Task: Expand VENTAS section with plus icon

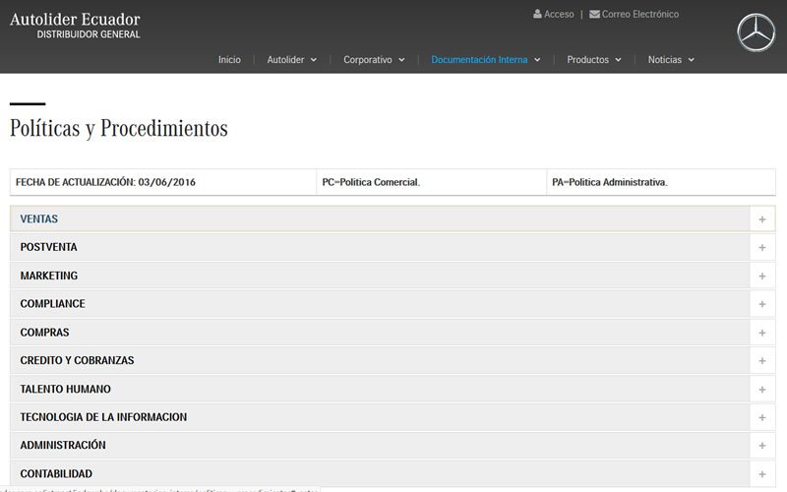Action: pyautogui.click(x=761, y=219)
